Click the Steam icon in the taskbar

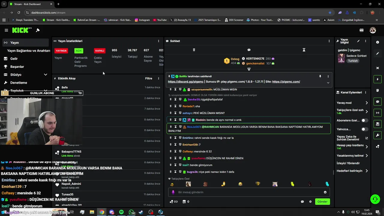[141, 212]
